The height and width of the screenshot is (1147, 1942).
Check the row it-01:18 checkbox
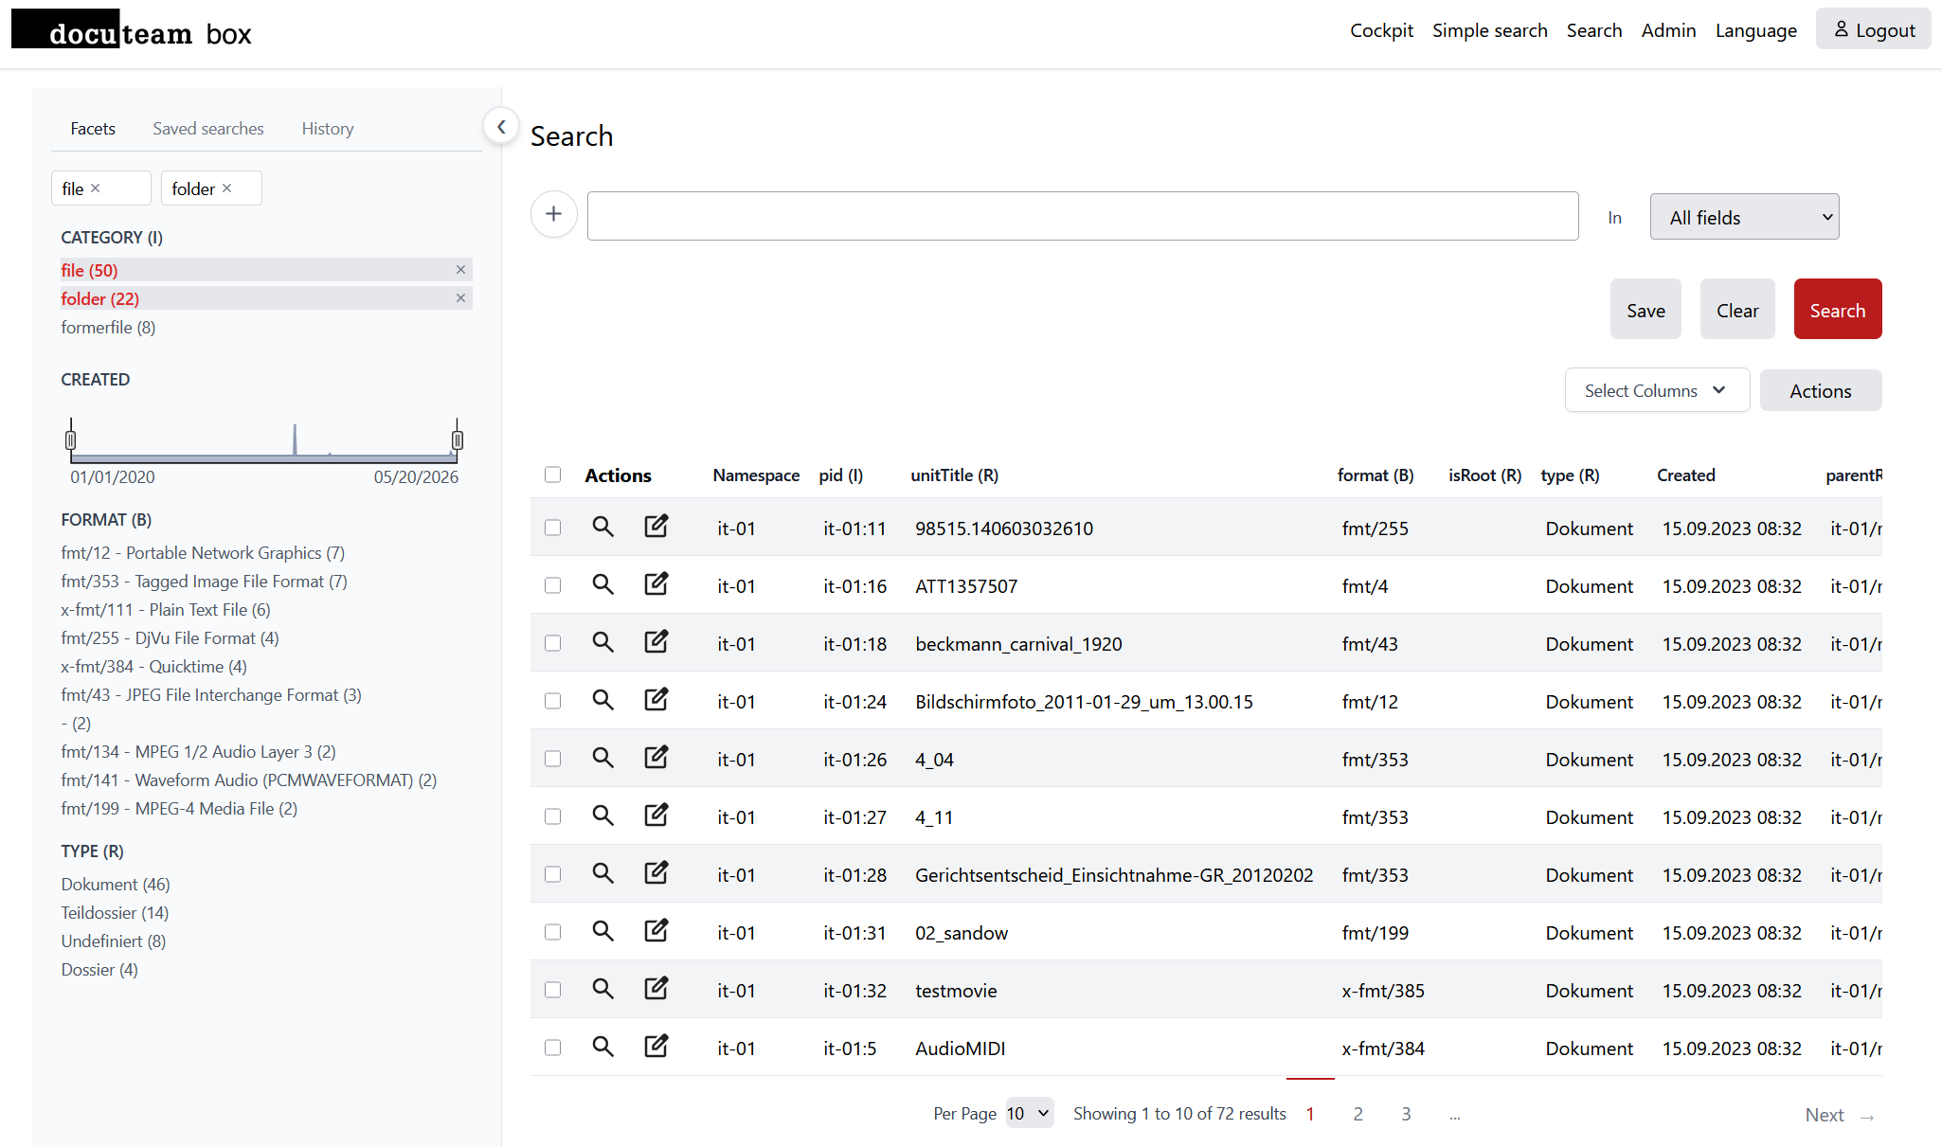553,643
